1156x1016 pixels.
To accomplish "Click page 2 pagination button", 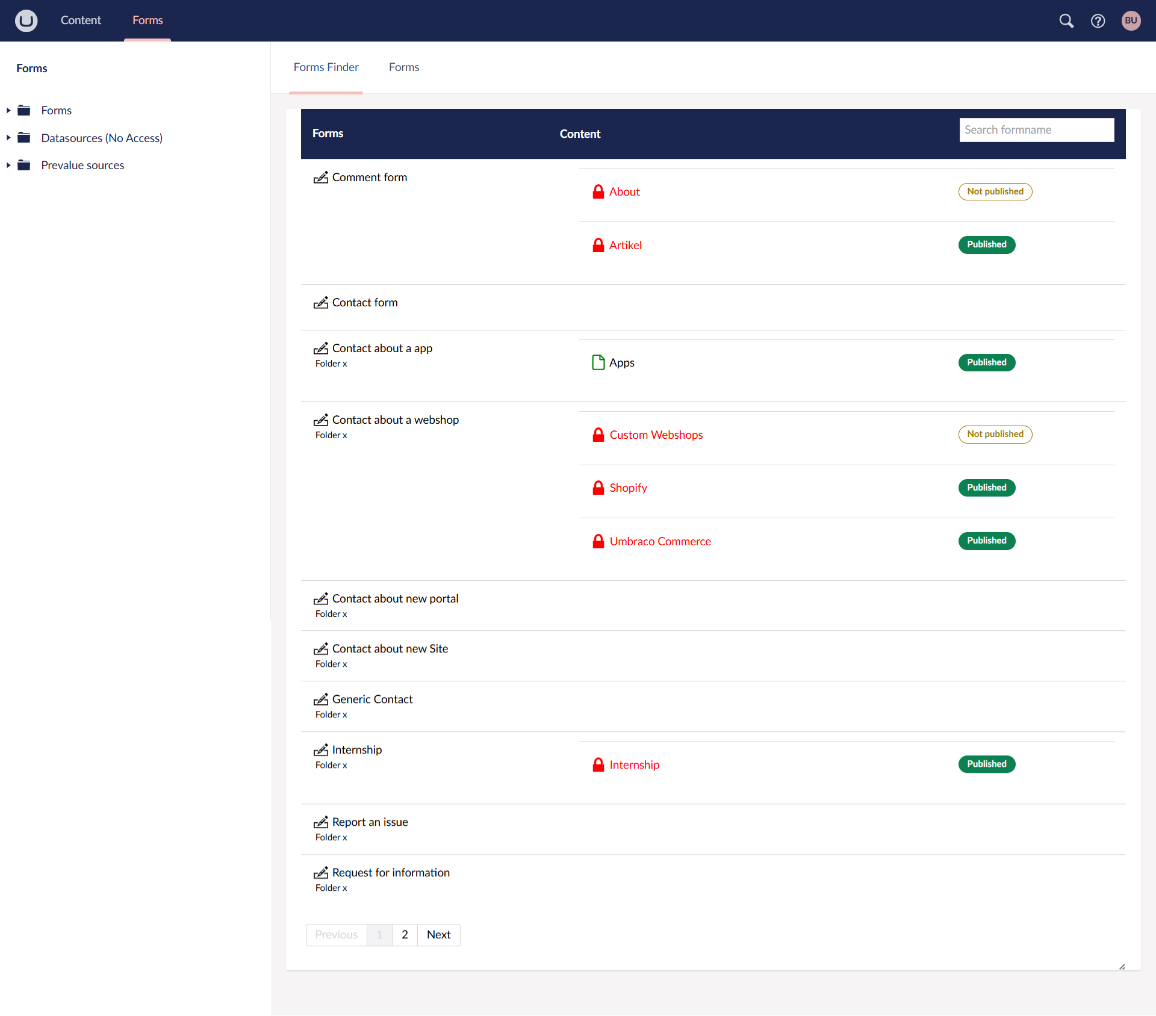I will tap(404, 935).
